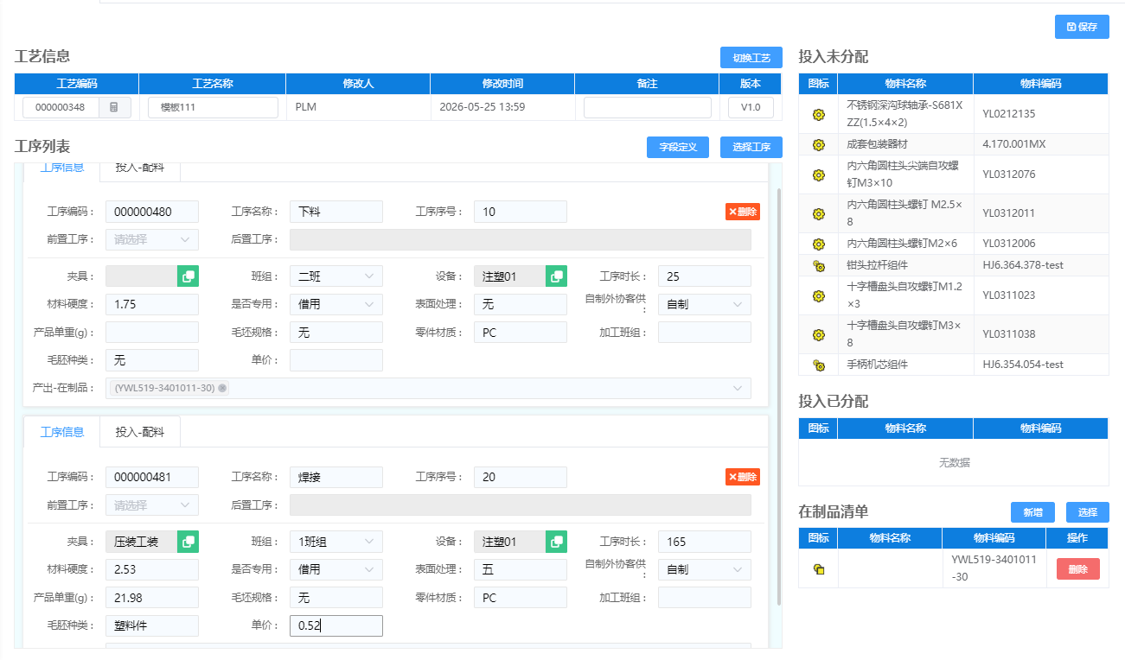Image resolution: width=1125 pixels, height=660 pixels.
Task: Click 工序时长 field containing 25
Action: tap(705, 276)
